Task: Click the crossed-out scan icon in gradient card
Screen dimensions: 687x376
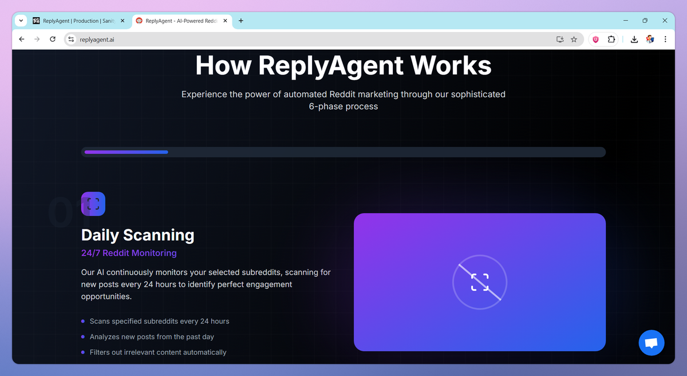Action: tap(480, 282)
